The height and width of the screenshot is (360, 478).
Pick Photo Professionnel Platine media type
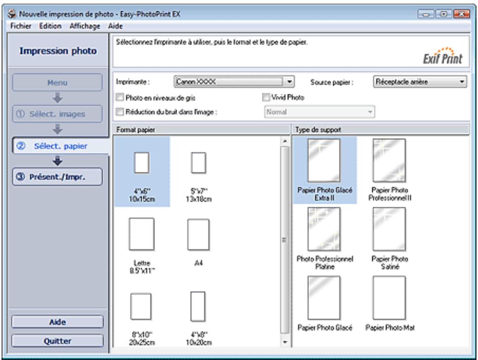click(x=324, y=238)
